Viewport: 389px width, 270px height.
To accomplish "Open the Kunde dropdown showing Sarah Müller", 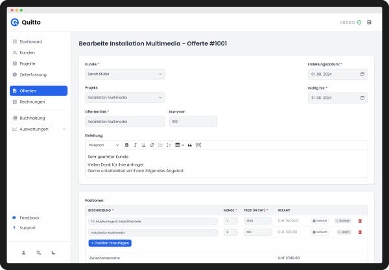I will coord(124,74).
